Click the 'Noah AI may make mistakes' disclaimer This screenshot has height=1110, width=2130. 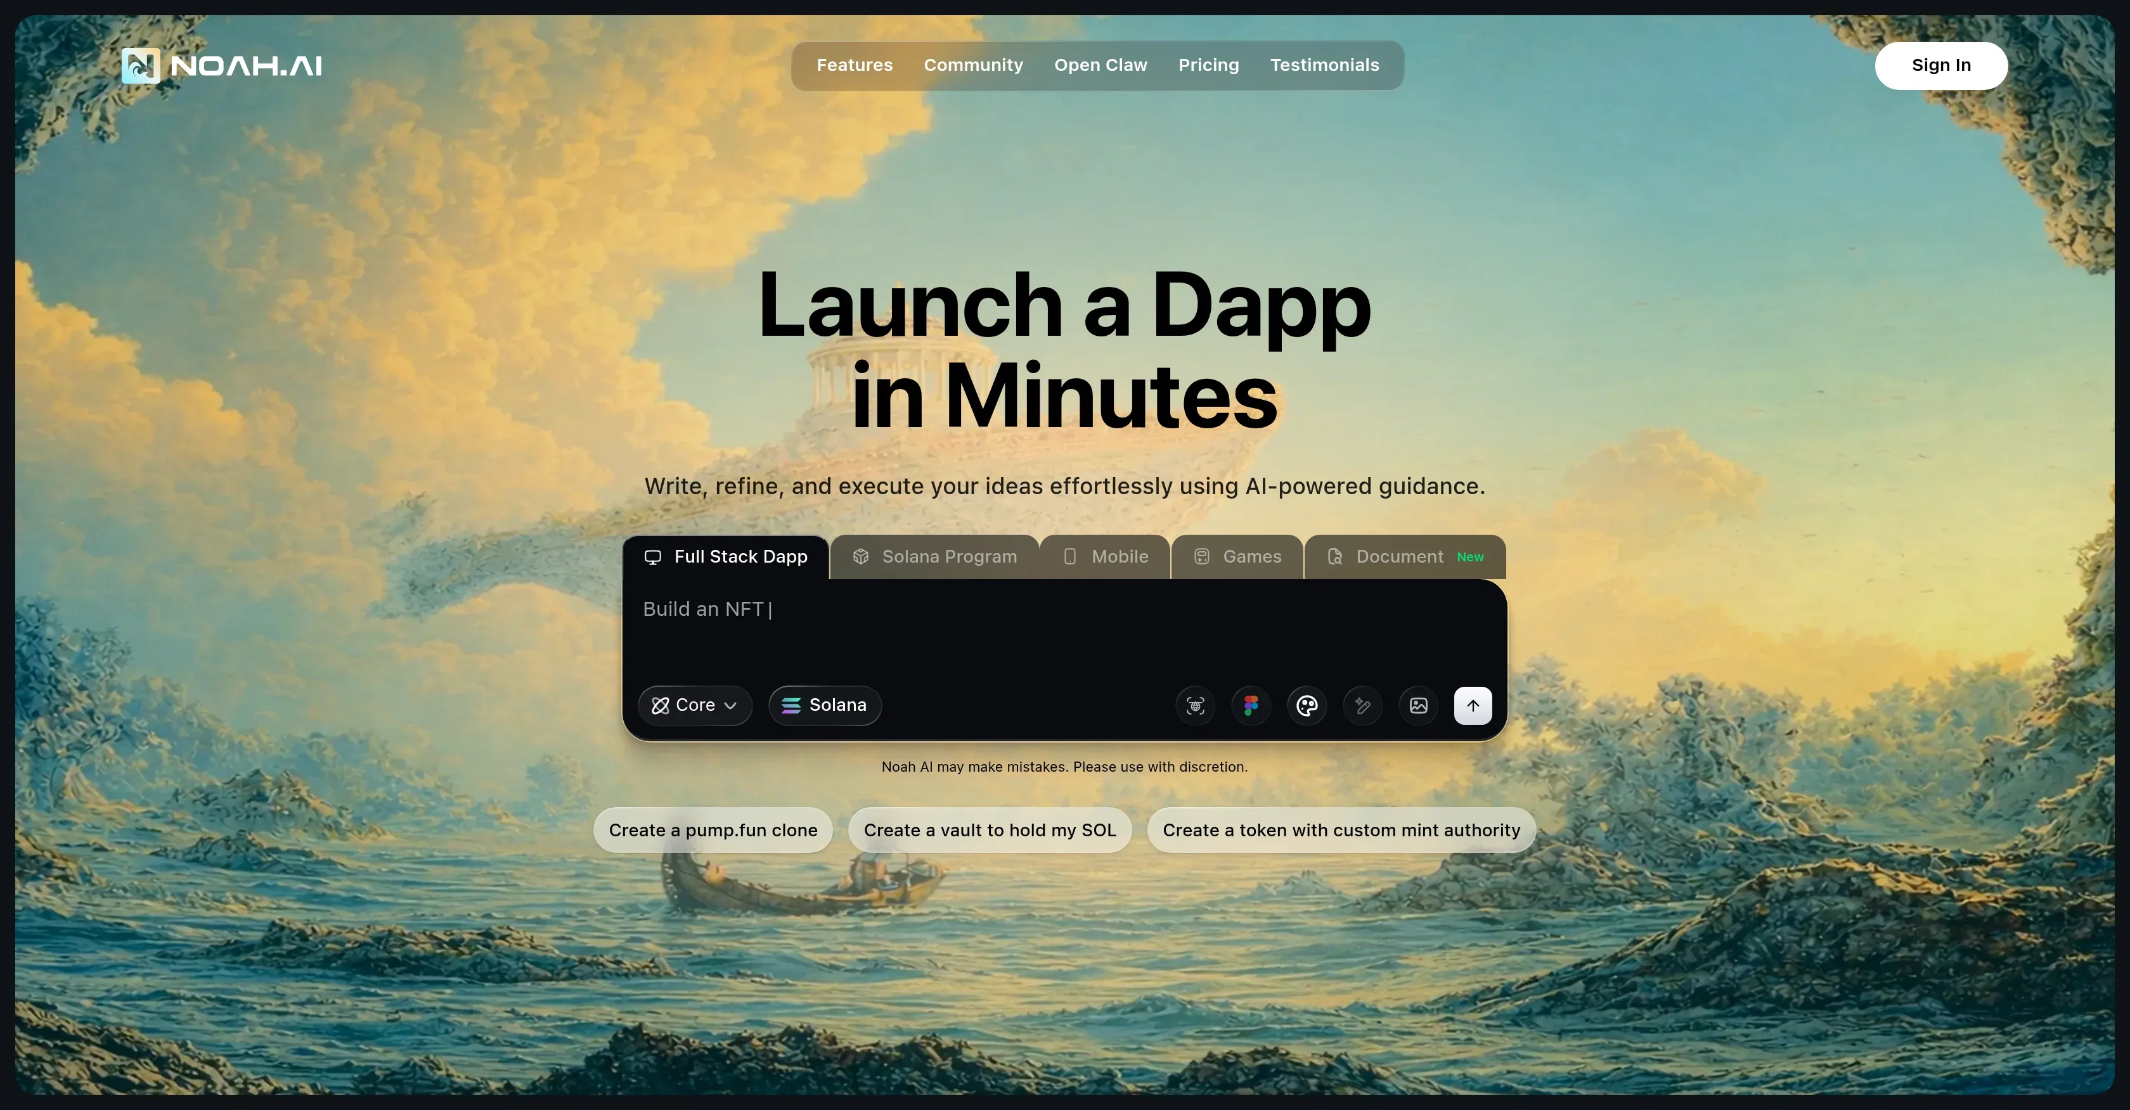[1064, 767]
